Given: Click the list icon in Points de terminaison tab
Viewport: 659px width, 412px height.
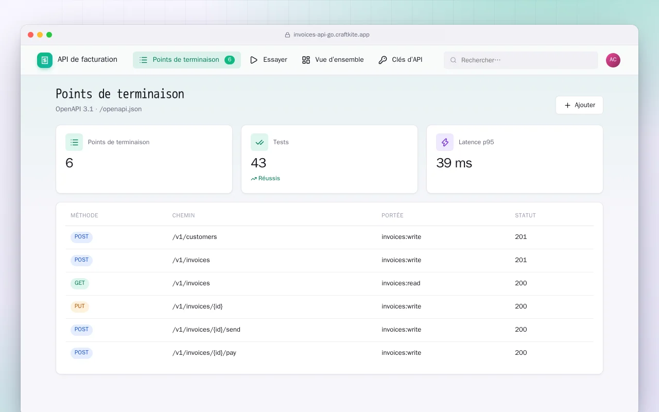Looking at the screenshot, I should 143,60.
